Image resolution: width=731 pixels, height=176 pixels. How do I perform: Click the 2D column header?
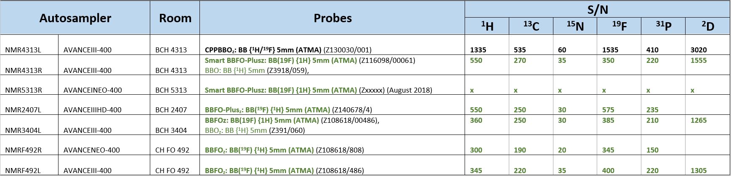click(708, 26)
